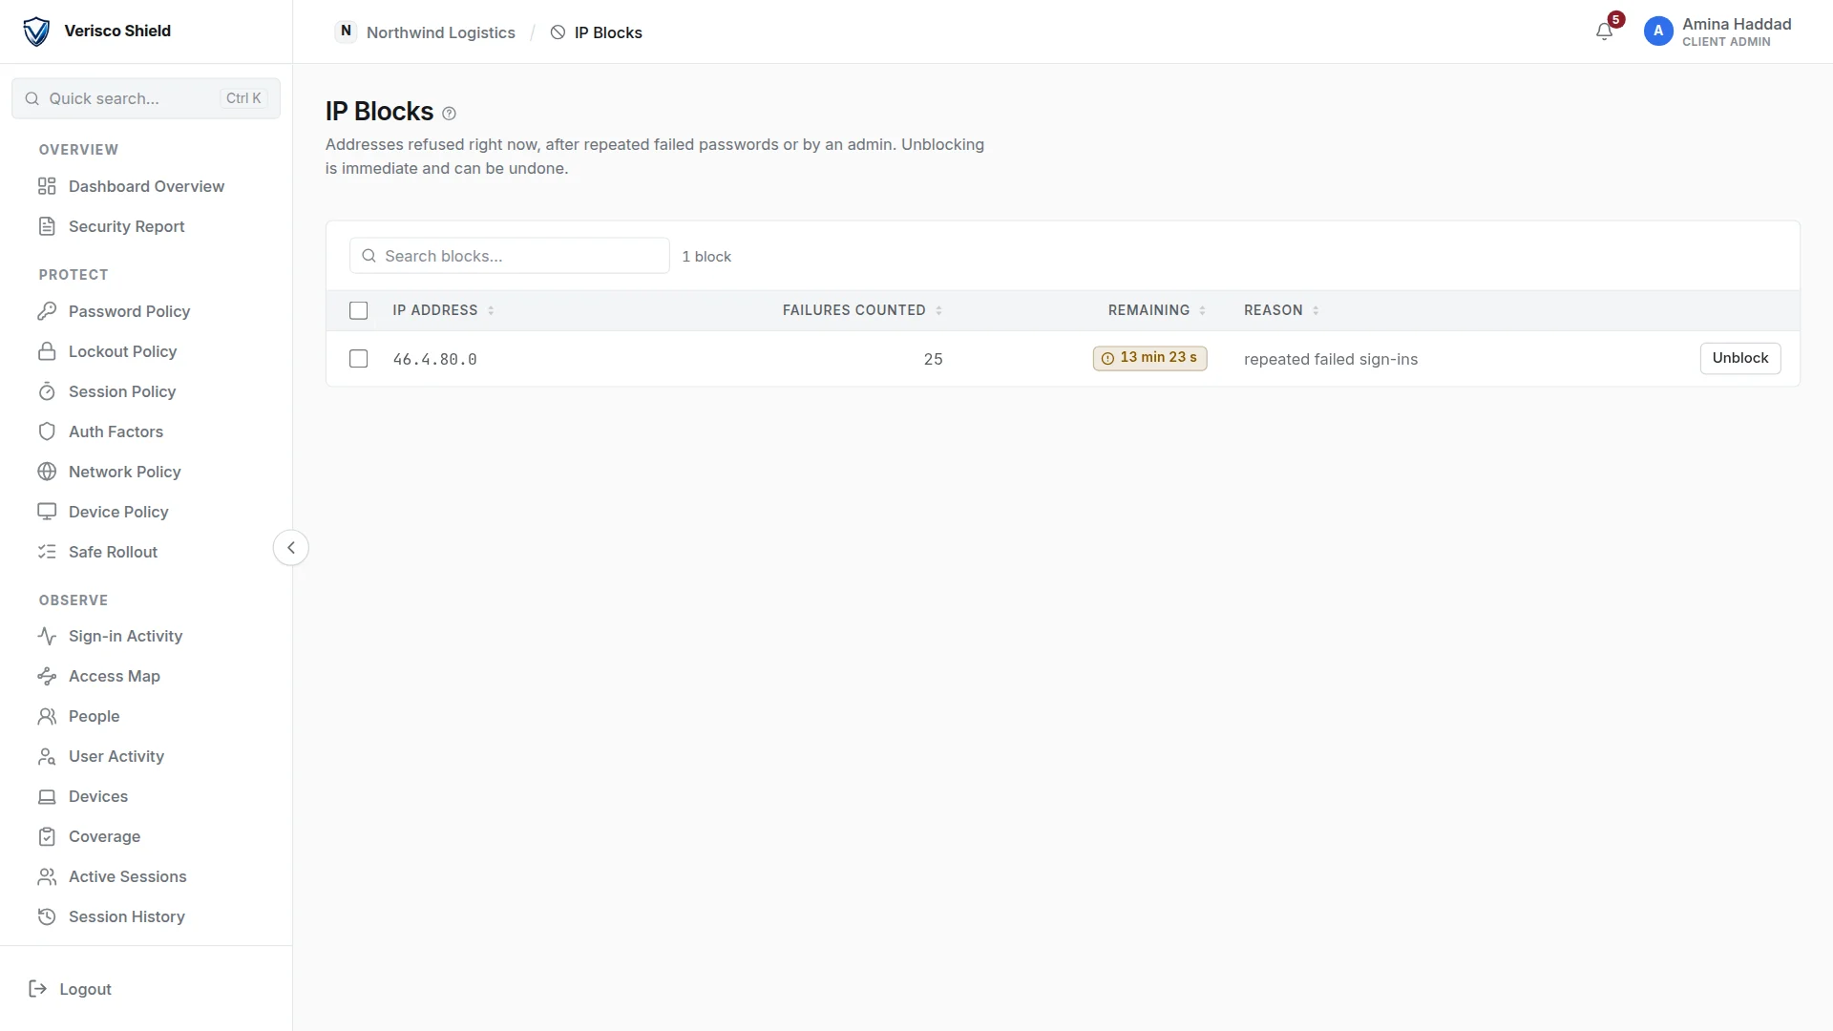Click the failures count value 25

(x=933, y=359)
